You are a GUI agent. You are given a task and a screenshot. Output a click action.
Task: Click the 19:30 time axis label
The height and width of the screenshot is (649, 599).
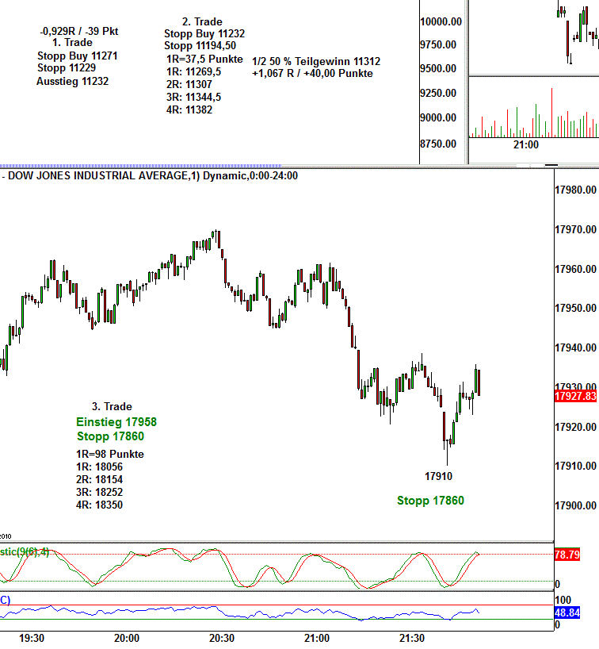pyautogui.click(x=31, y=638)
